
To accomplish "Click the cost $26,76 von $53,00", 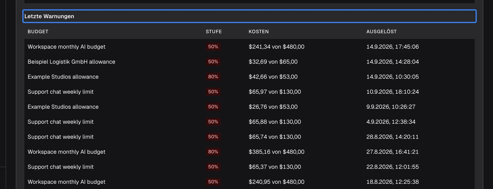I will 273,107.
